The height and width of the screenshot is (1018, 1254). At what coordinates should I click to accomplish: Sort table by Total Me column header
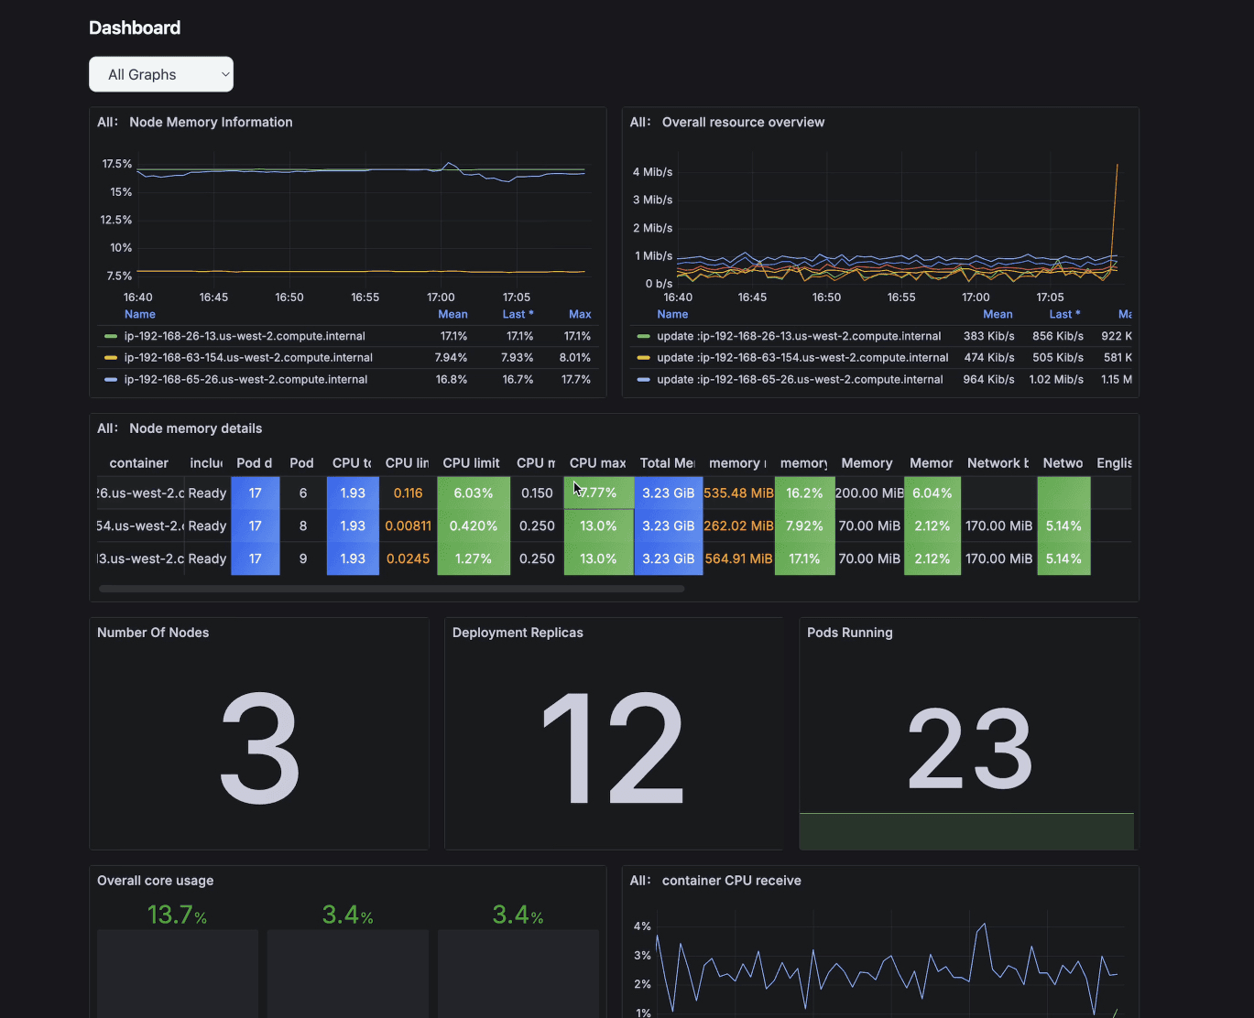[x=668, y=463]
